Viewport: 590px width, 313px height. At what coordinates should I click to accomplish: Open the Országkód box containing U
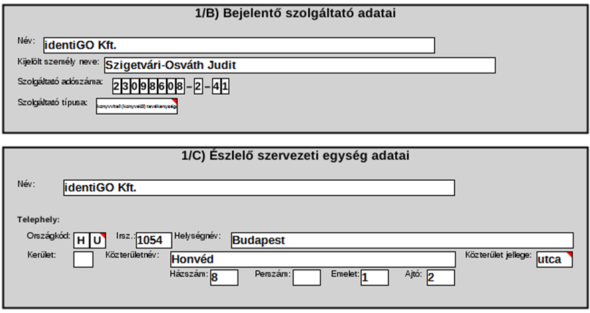97,240
